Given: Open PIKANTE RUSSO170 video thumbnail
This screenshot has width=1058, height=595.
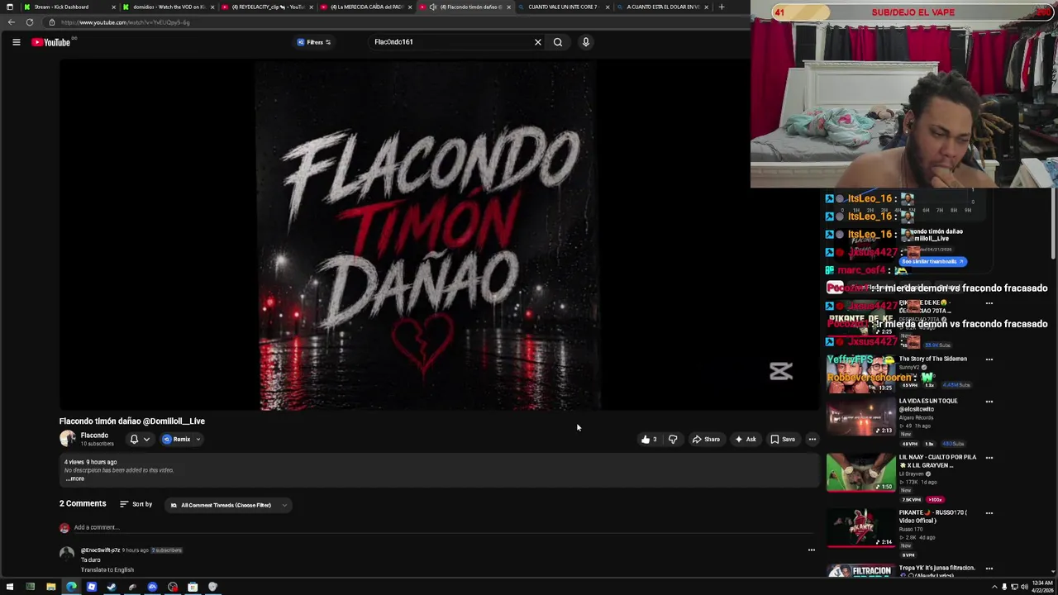Looking at the screenshot, I should 860,528.
